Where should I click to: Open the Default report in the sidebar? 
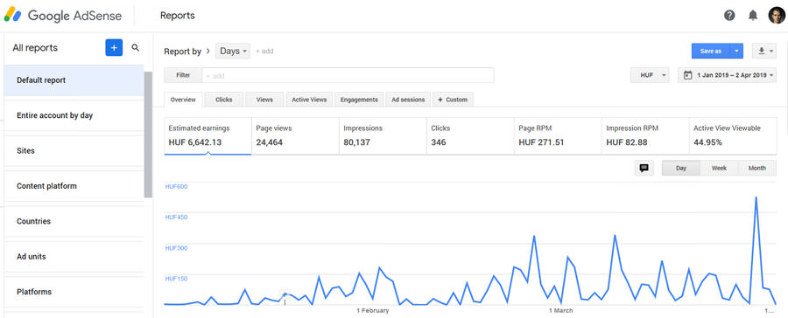(x=74, y=80)
